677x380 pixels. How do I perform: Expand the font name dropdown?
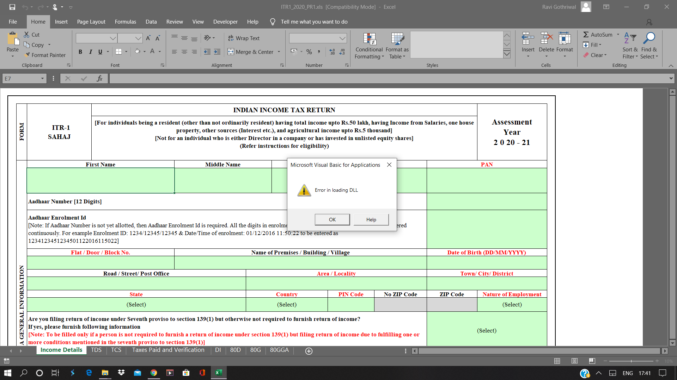[112, 38]
